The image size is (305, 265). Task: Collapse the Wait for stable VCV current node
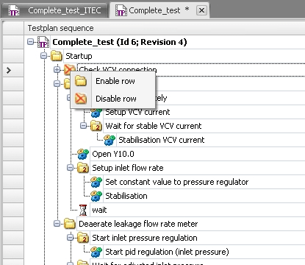click(x=83, y=126)
